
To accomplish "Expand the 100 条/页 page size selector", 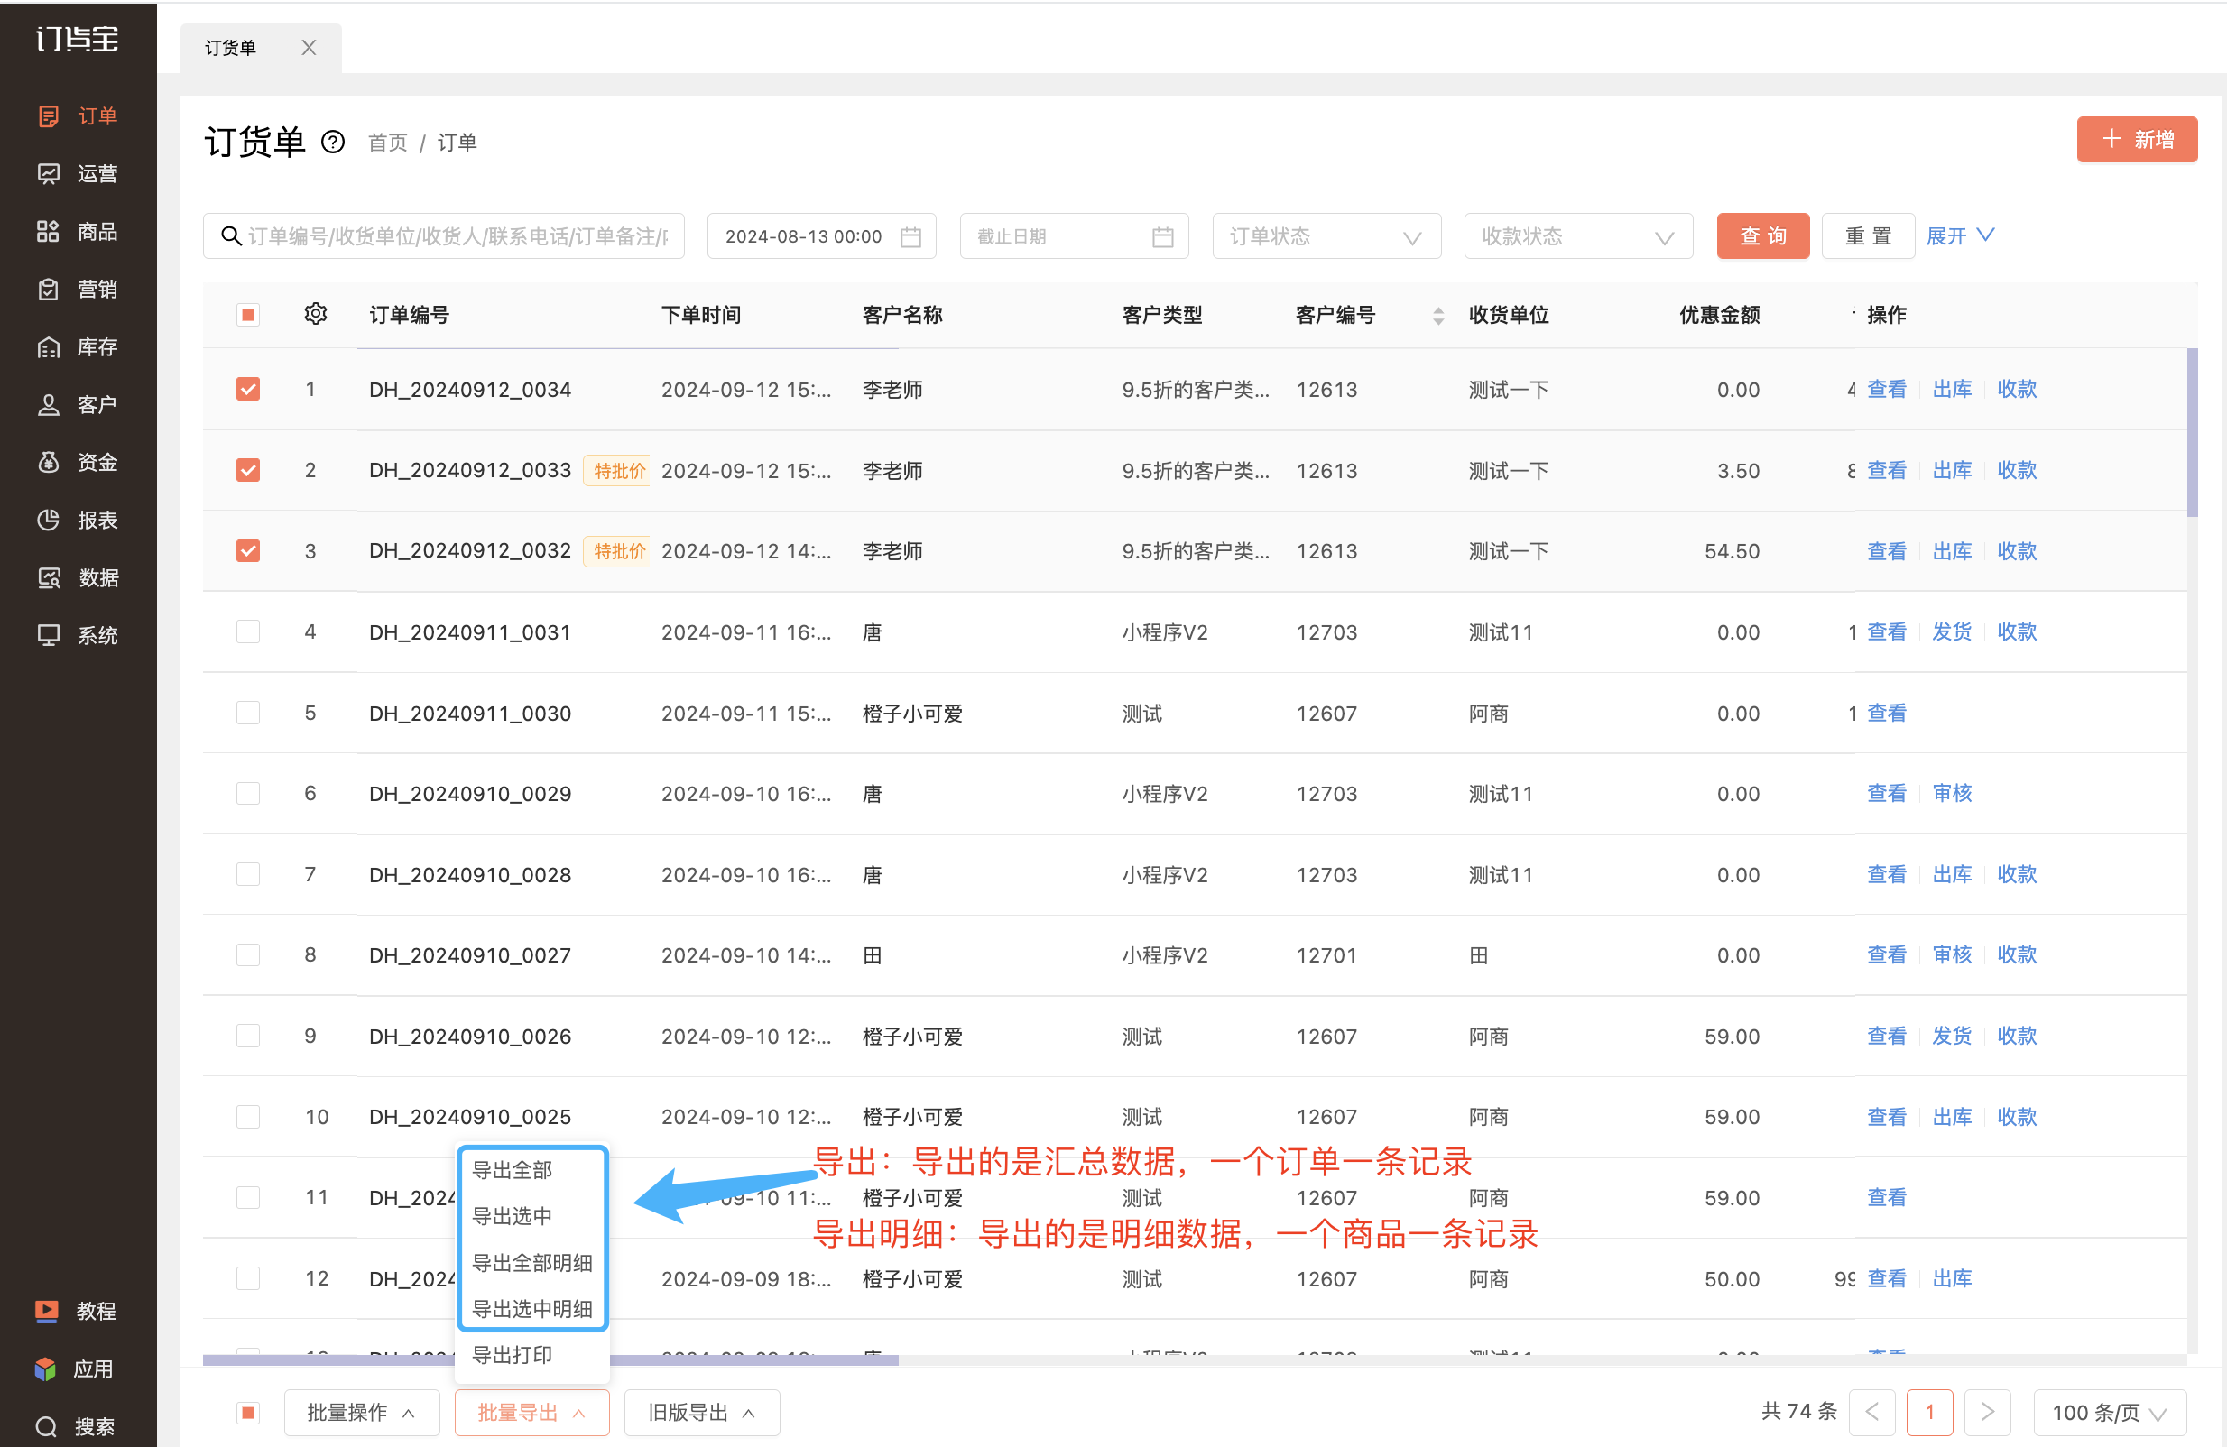I will click(2108, 1413).
